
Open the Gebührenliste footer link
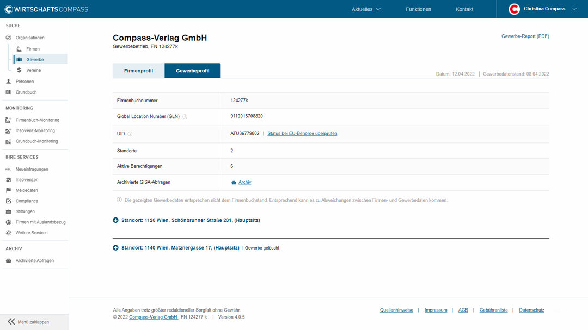coord(493,310)
